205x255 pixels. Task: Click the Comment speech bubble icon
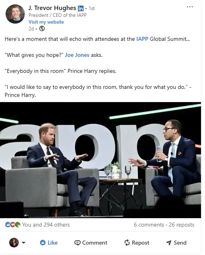pyautogui.click(x=77, y=243)
